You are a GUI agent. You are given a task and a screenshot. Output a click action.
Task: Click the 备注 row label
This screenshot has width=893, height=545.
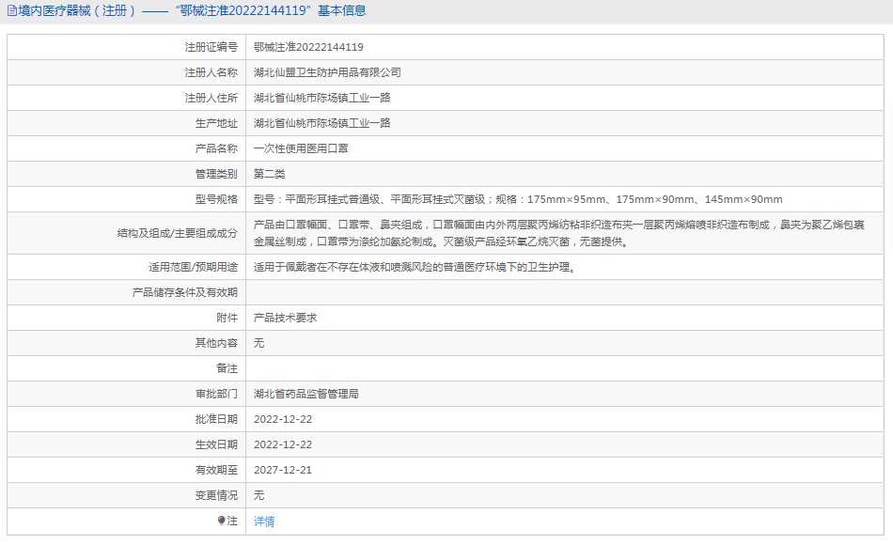click(x=227, y=368)
